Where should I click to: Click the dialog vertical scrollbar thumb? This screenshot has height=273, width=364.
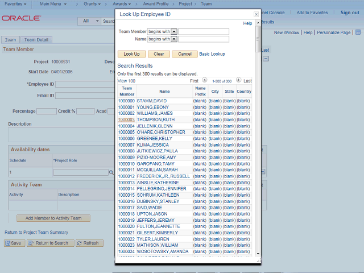click(x=258, y=39)
